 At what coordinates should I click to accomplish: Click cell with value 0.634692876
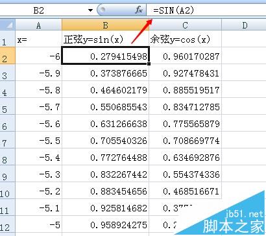pos(185,157)
